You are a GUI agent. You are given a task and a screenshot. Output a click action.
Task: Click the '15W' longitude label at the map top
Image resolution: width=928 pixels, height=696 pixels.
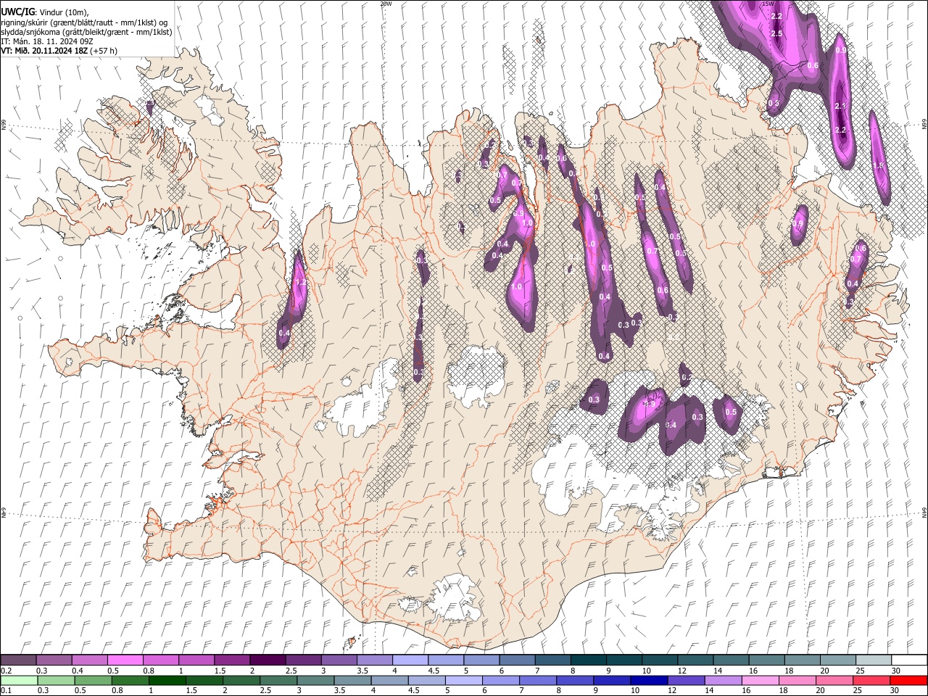click(768, 4)
